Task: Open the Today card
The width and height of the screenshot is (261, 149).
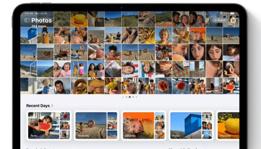Action: [x=49, y=126]
